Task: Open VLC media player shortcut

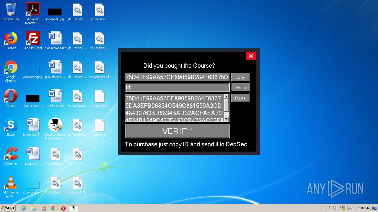Action: tap(11, 187)
